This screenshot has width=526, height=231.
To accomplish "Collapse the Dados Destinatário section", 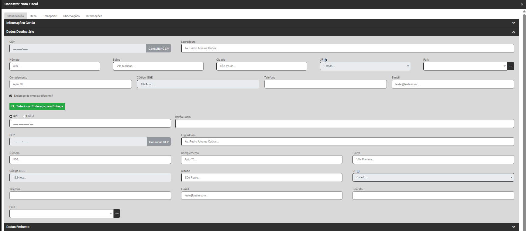I will [x=514, y=32].
